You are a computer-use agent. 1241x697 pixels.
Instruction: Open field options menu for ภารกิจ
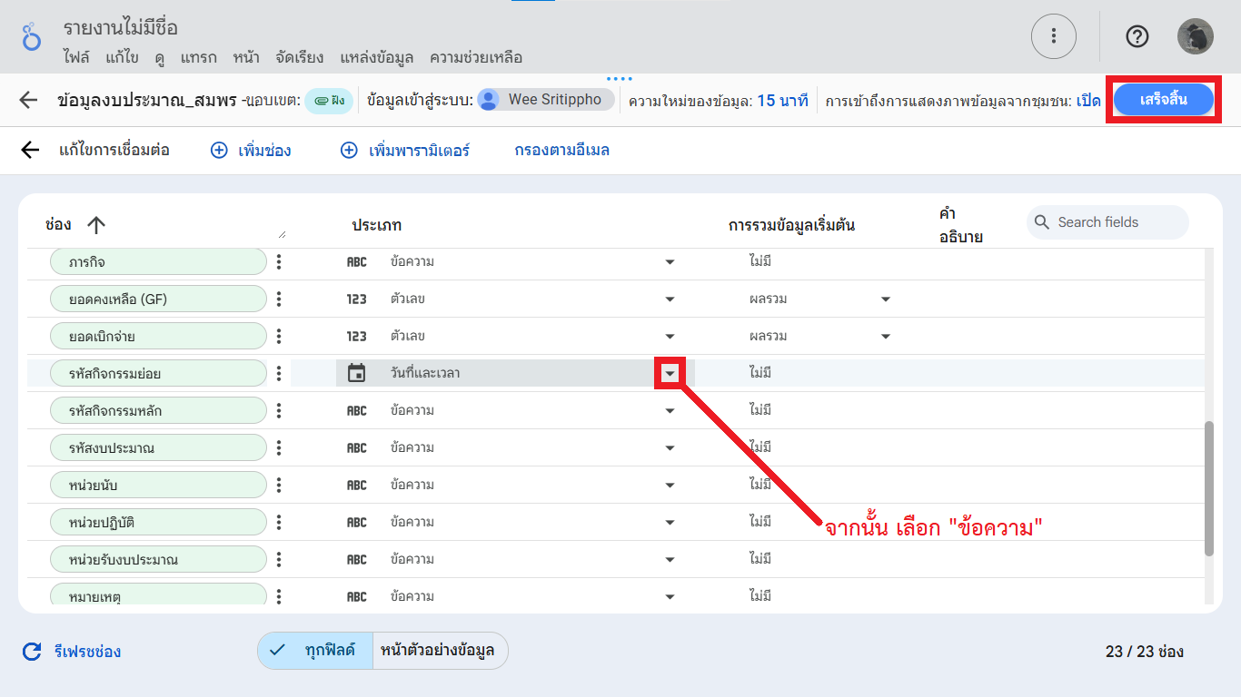coord(279,261)
